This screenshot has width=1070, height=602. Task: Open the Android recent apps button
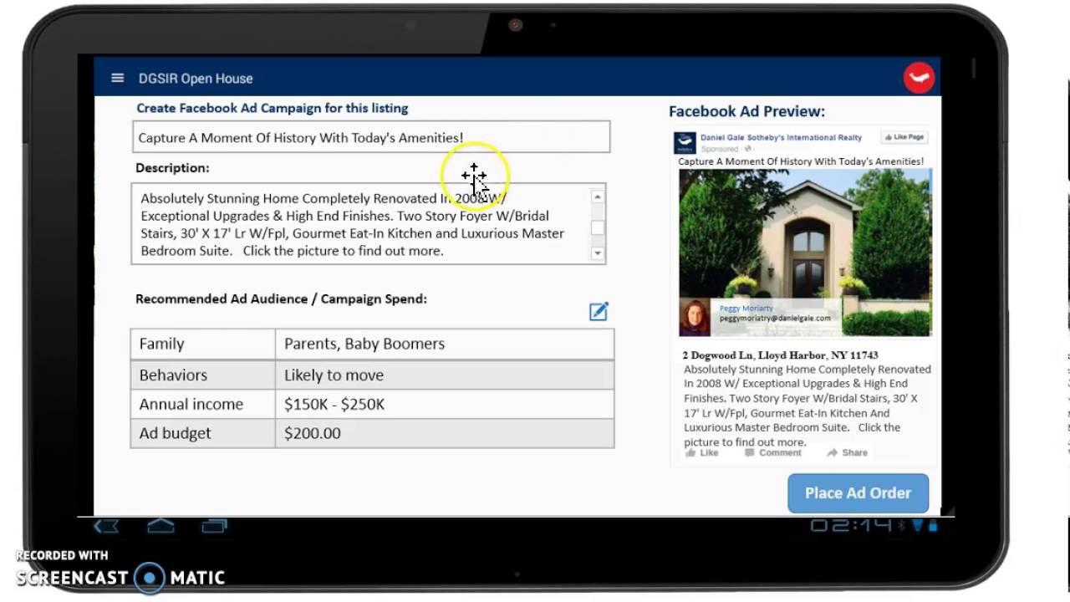215,526
